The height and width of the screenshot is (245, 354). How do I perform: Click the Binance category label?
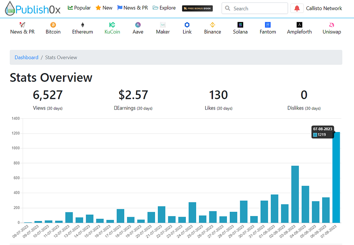click(x=212, y=32)
